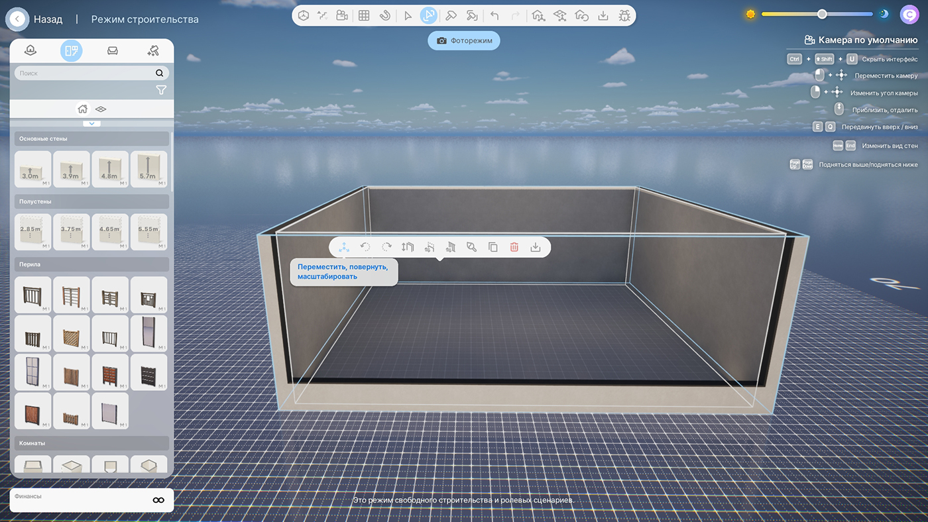Click rotate counterclockwise in room toolbar

tap(365, 247)
